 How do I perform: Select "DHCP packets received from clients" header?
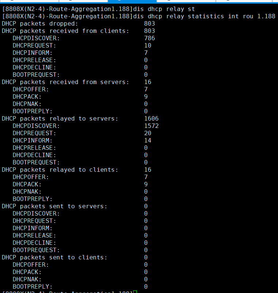(x=65, y=31)
